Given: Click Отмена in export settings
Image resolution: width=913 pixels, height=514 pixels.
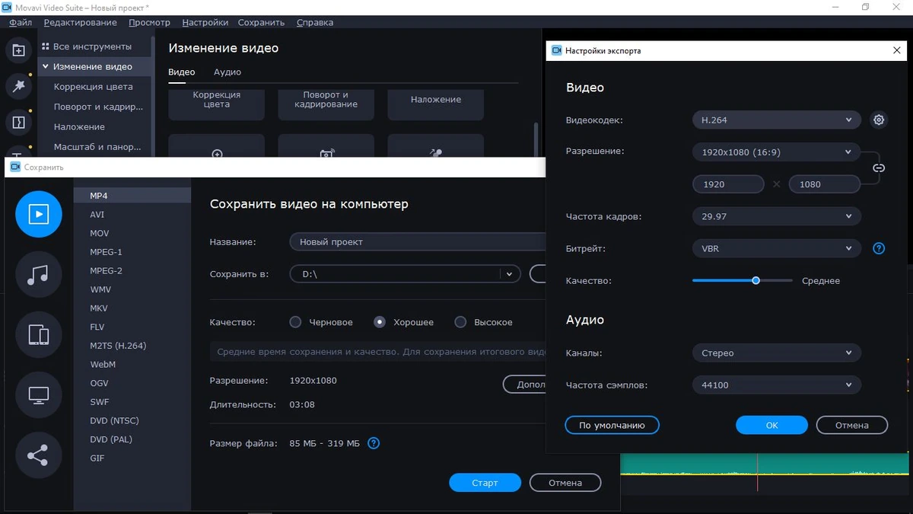Looking at the screenshot, I should (852, 425).
